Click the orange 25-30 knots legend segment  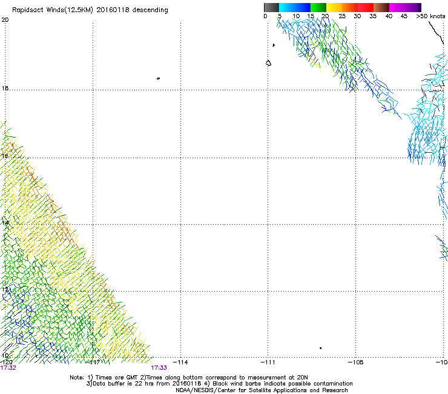[350, 7]
